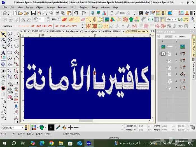The height and width of the screenshot is (147, 196).
Task: Click the horizontal scrollbar thumb under canvas
Action: (x=86, y=121)
